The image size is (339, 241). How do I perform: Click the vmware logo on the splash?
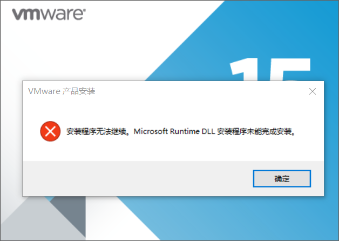click(49, 14)
